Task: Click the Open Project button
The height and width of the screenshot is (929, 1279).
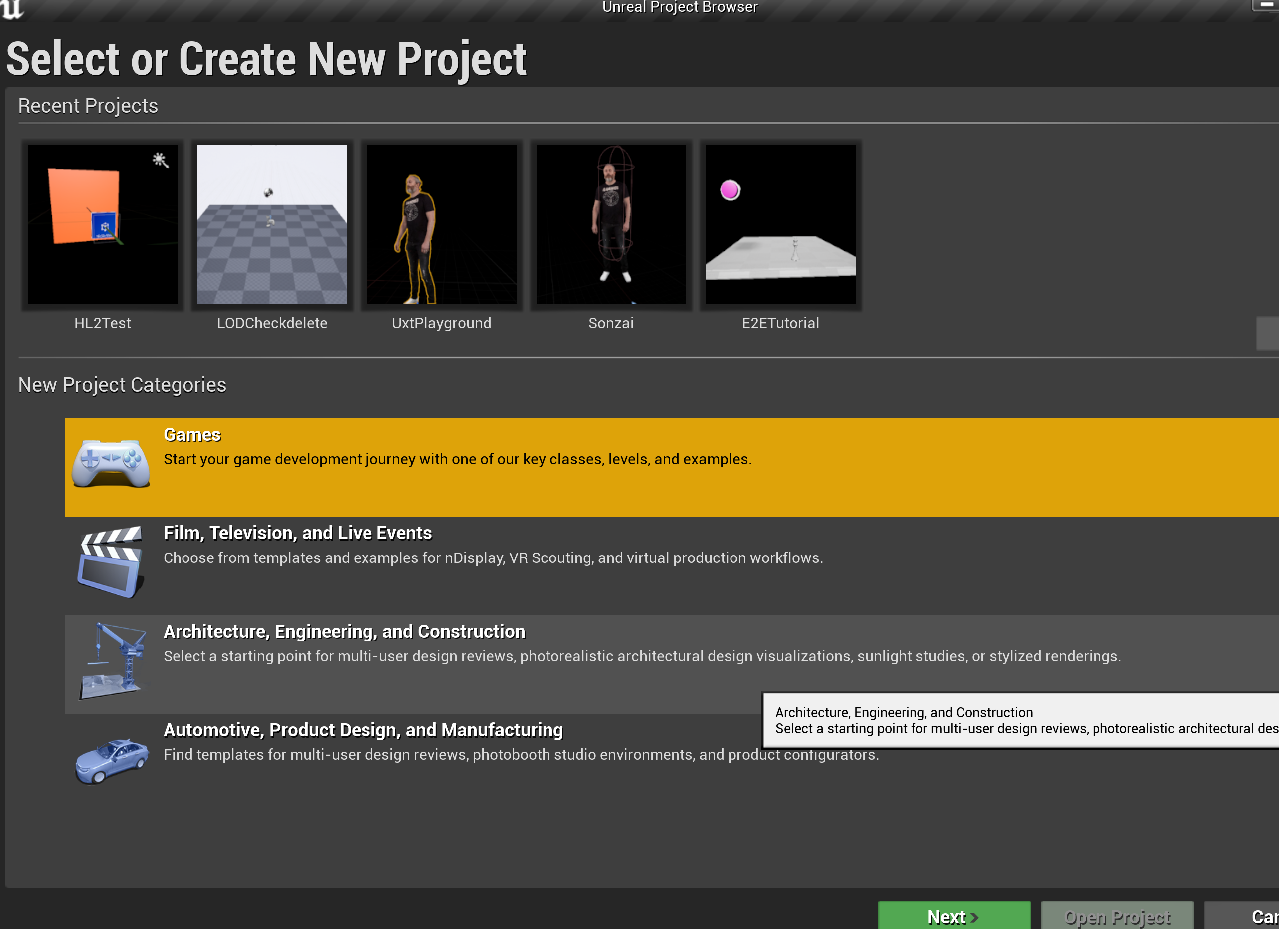Action: (1116, 916)
